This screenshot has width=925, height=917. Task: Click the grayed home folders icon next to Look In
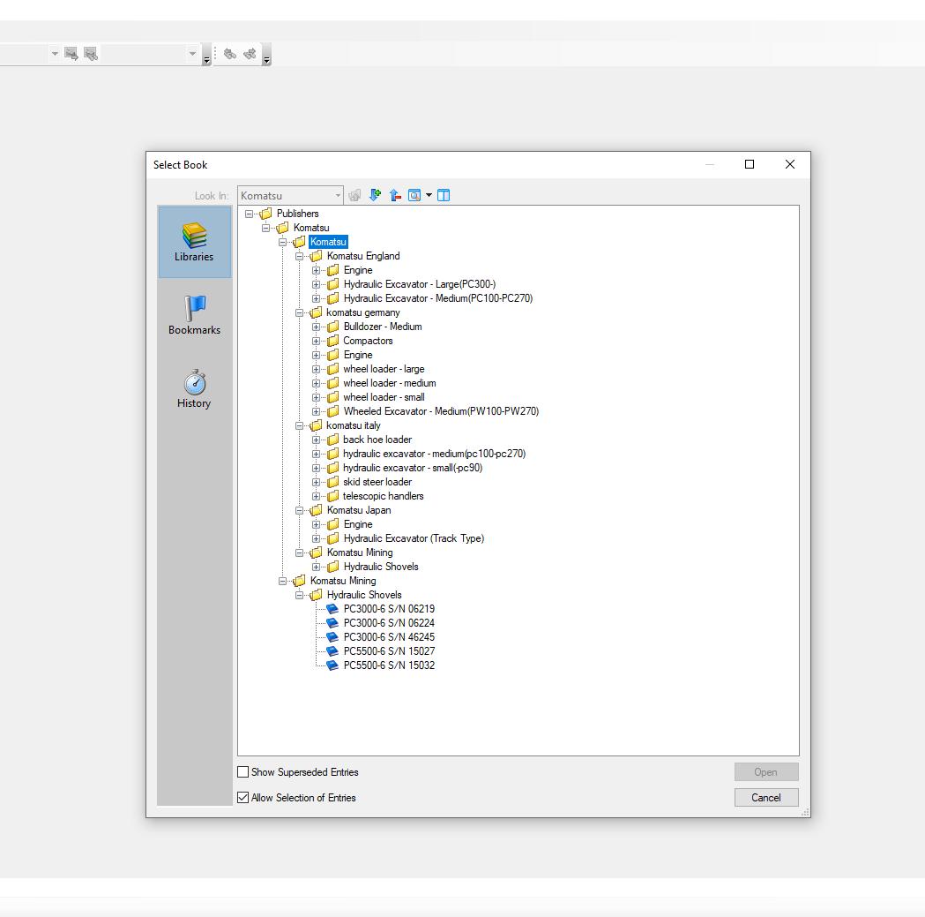coord(354,195)
